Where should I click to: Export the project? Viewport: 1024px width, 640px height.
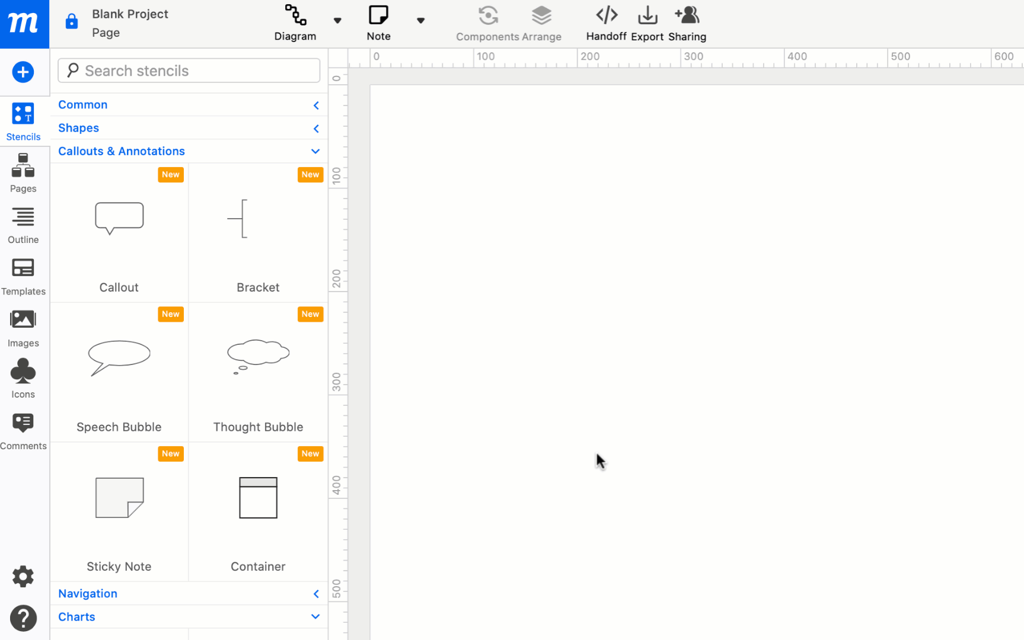tap(647, 23)
